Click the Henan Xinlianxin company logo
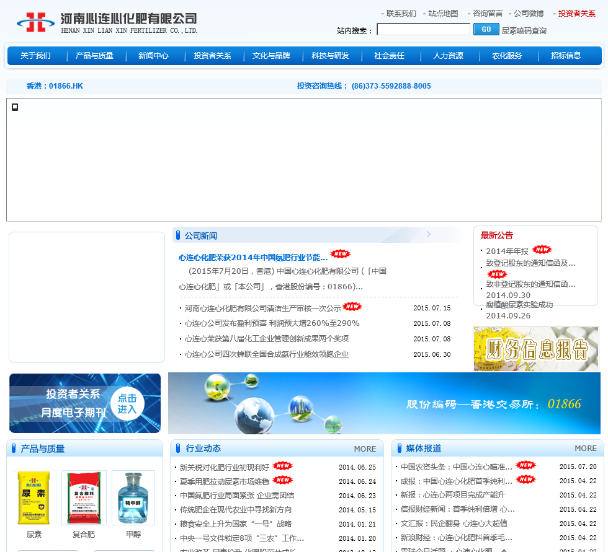Screen dimensions: 608x552 tap(107, 22)
